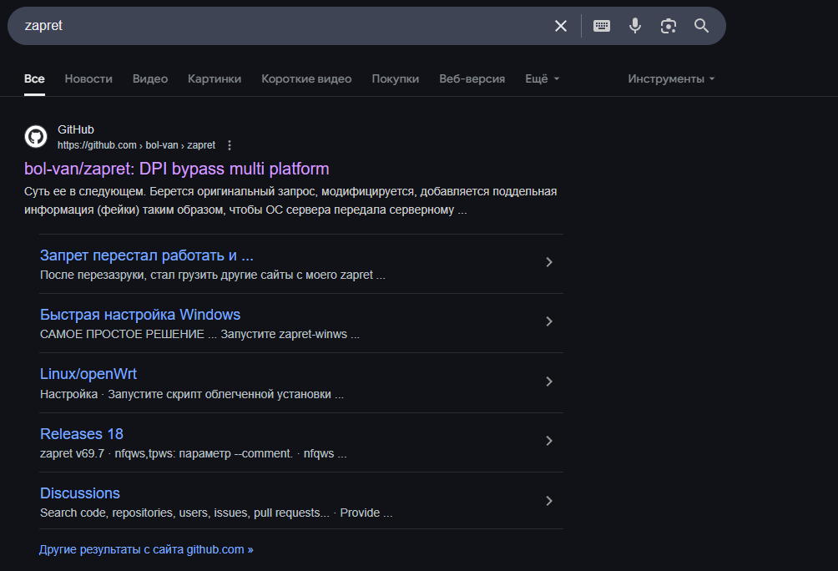The image size is (838, 571).
Task: Click the snippet starting Суть ее в следующем
Action: click(x=290, y=200)
